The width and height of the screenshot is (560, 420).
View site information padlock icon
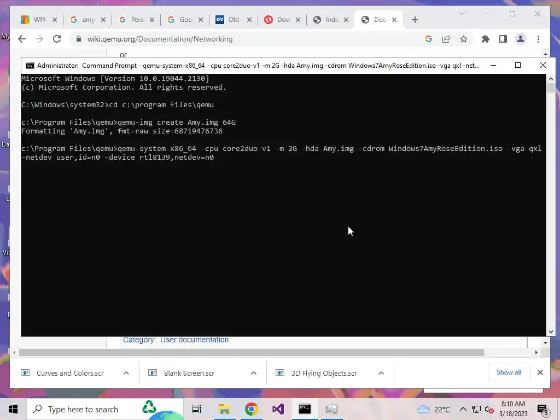click(x=79, y=39)
